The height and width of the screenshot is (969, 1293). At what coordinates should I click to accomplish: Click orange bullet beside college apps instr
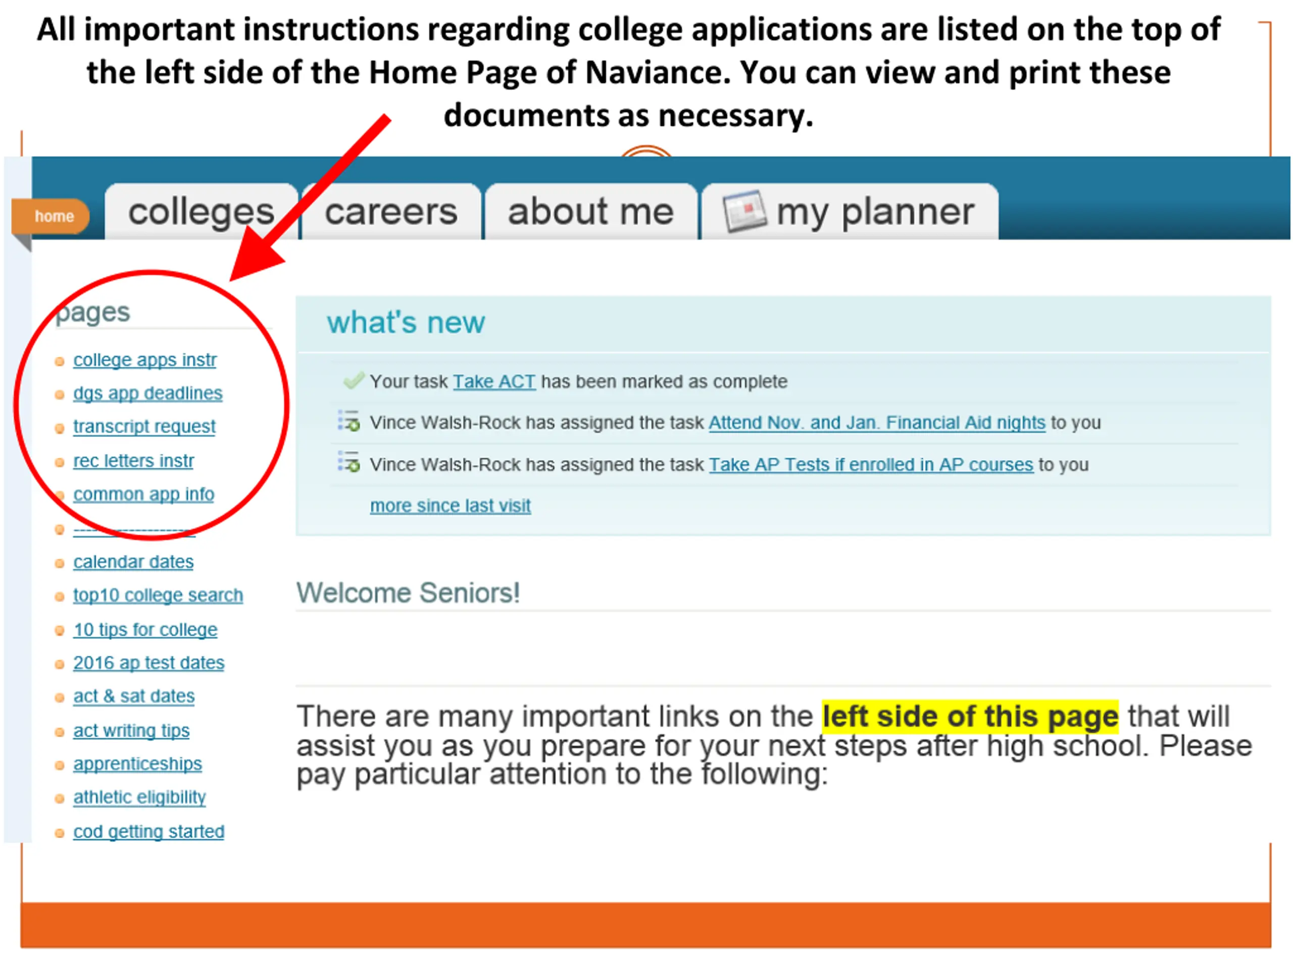59,361
